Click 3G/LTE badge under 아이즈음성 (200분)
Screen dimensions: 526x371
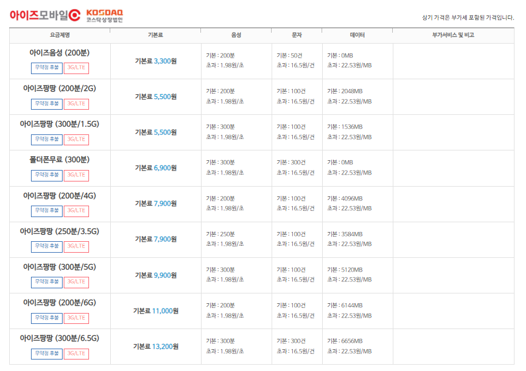coord(76,68)
